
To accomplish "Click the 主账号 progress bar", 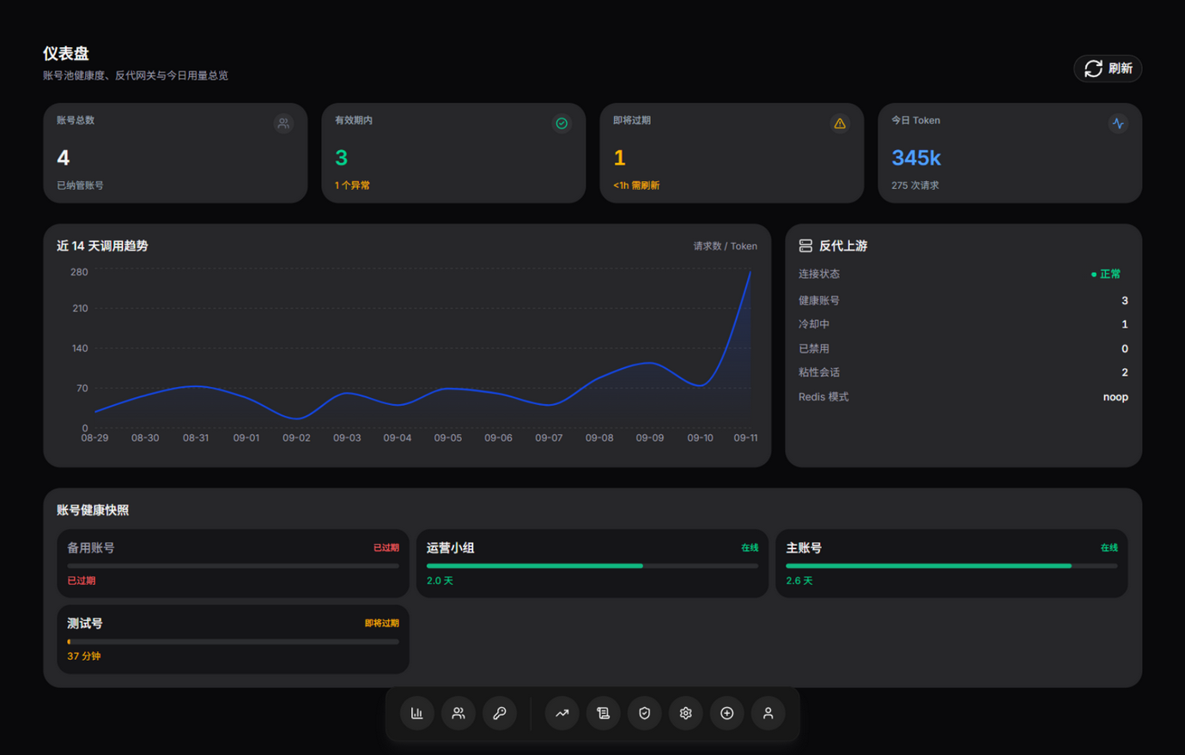I will [x=951, y=566].
